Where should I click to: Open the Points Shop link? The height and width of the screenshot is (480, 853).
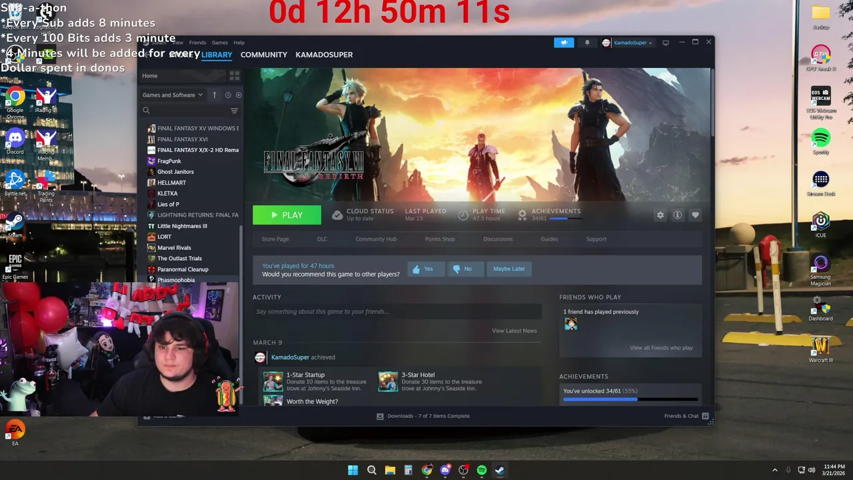(440, 239)
